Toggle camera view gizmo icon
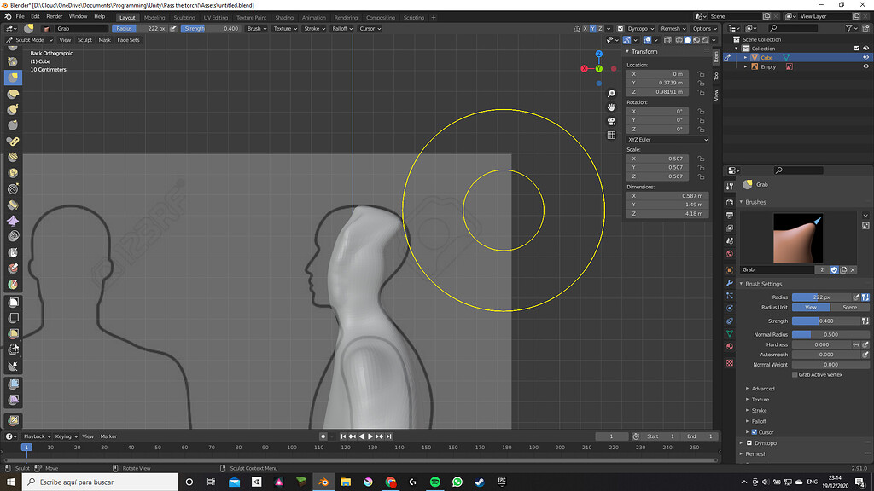874x491 pixels. (x=611, y=121)
